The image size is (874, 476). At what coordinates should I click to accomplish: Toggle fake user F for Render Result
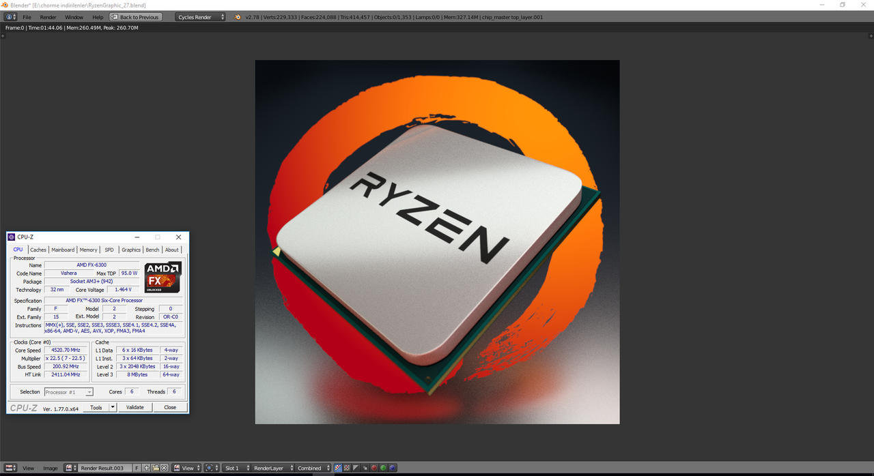pos(137,468)
